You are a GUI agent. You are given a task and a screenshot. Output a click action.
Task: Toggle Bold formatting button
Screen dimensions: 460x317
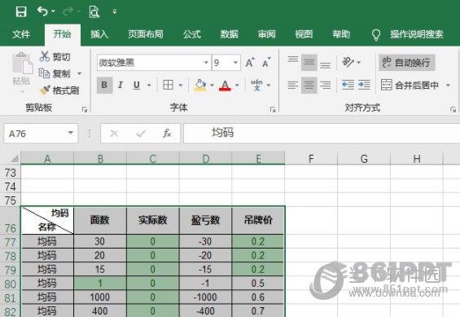click(104, 85)
